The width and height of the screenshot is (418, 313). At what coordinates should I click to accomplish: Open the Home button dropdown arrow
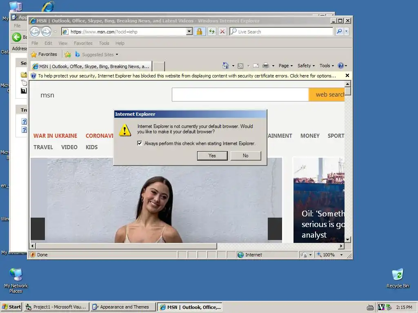pos(233,66)
